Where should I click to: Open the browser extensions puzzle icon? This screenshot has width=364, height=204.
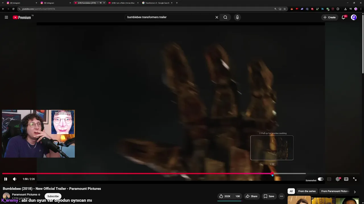338,9
